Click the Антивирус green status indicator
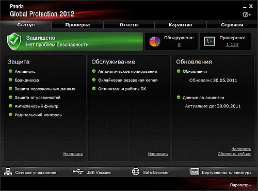The width and height of the screenshot is (258, 191). (x=10, y=71)
